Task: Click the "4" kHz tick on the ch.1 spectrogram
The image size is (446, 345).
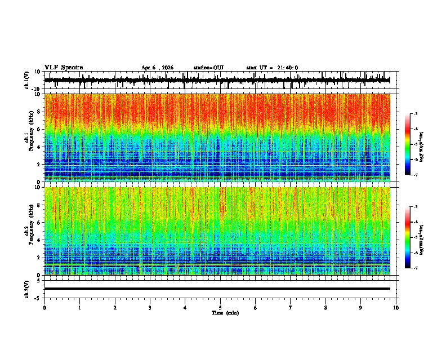Action: tap(40, 147)
